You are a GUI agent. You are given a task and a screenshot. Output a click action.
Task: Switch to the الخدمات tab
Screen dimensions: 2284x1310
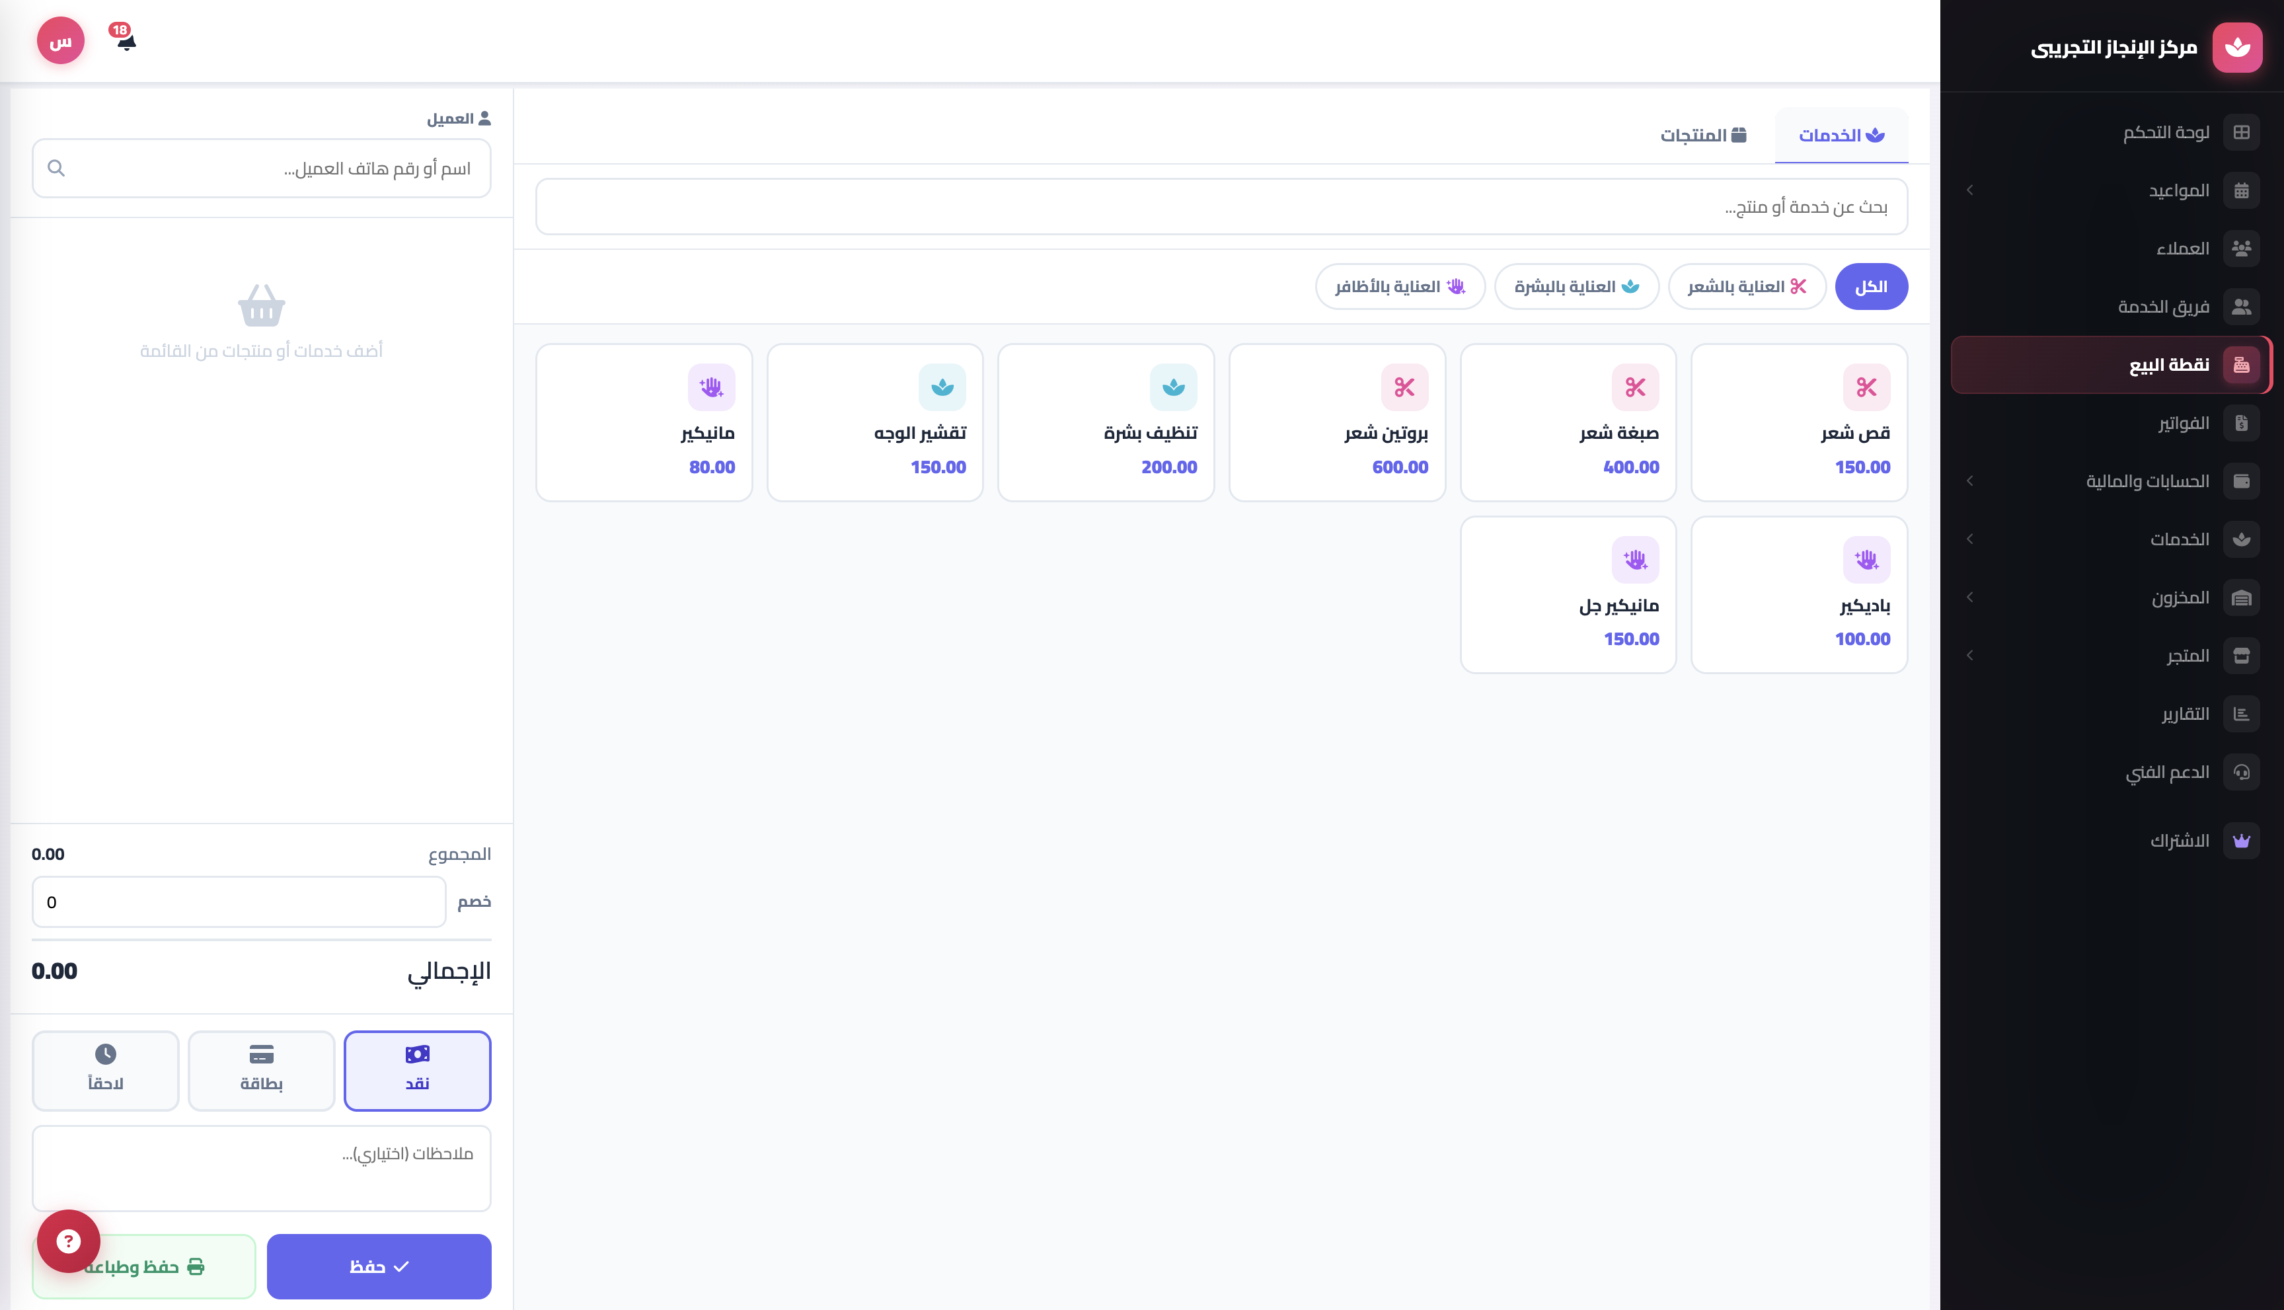(x=1841, y=135)
